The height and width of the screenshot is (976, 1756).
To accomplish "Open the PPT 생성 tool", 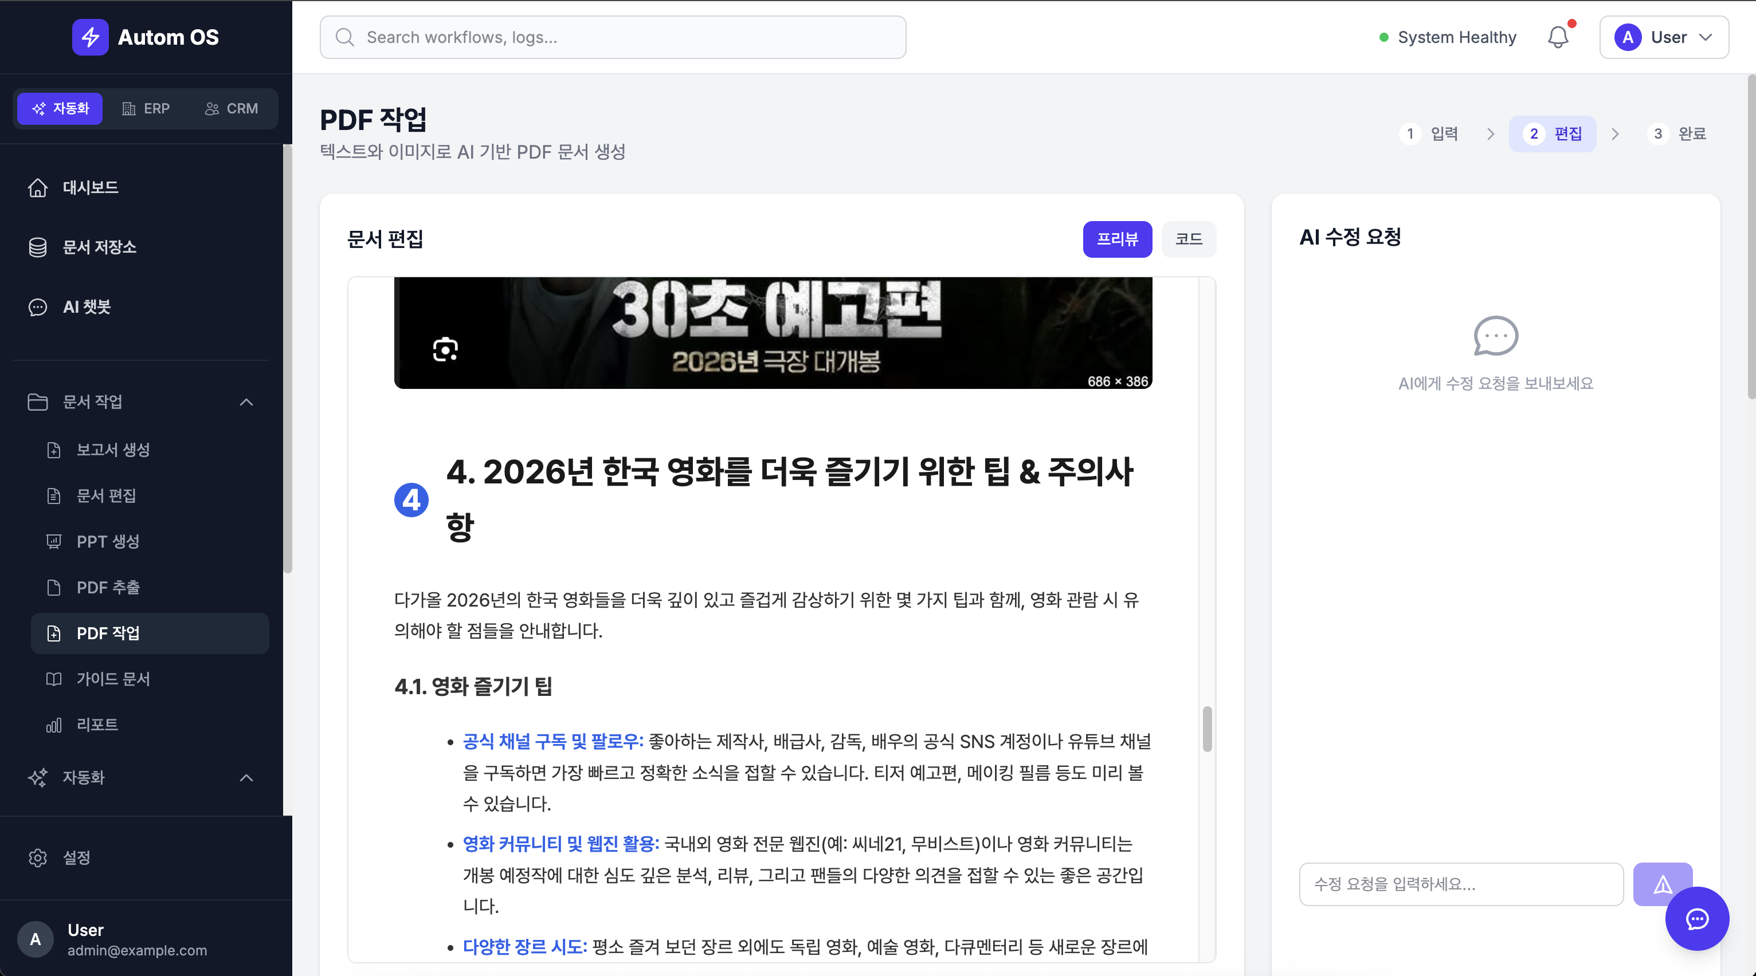I will tap(107, 541).
